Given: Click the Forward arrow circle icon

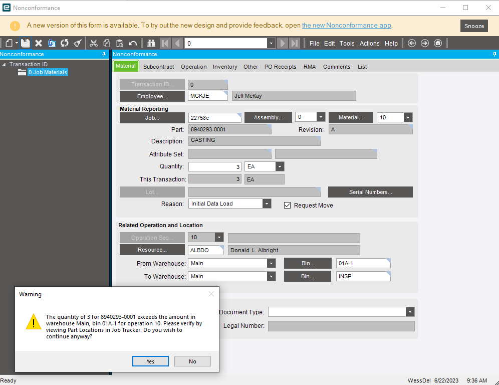Looking at the screenshot, I should tap(425, 43).
